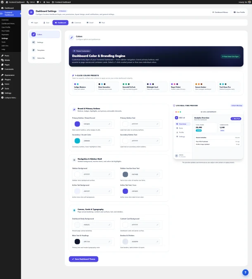Open the Admin Bar section in side panel
This screenshot has height=279, width=252.
point(45,58)
